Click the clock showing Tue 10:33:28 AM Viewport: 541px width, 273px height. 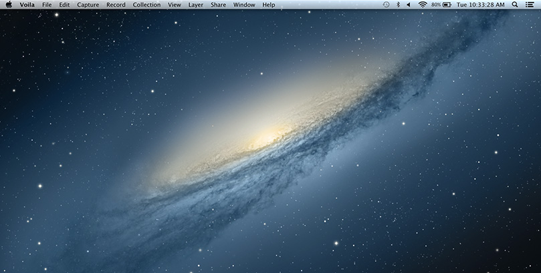click(480, 5)
